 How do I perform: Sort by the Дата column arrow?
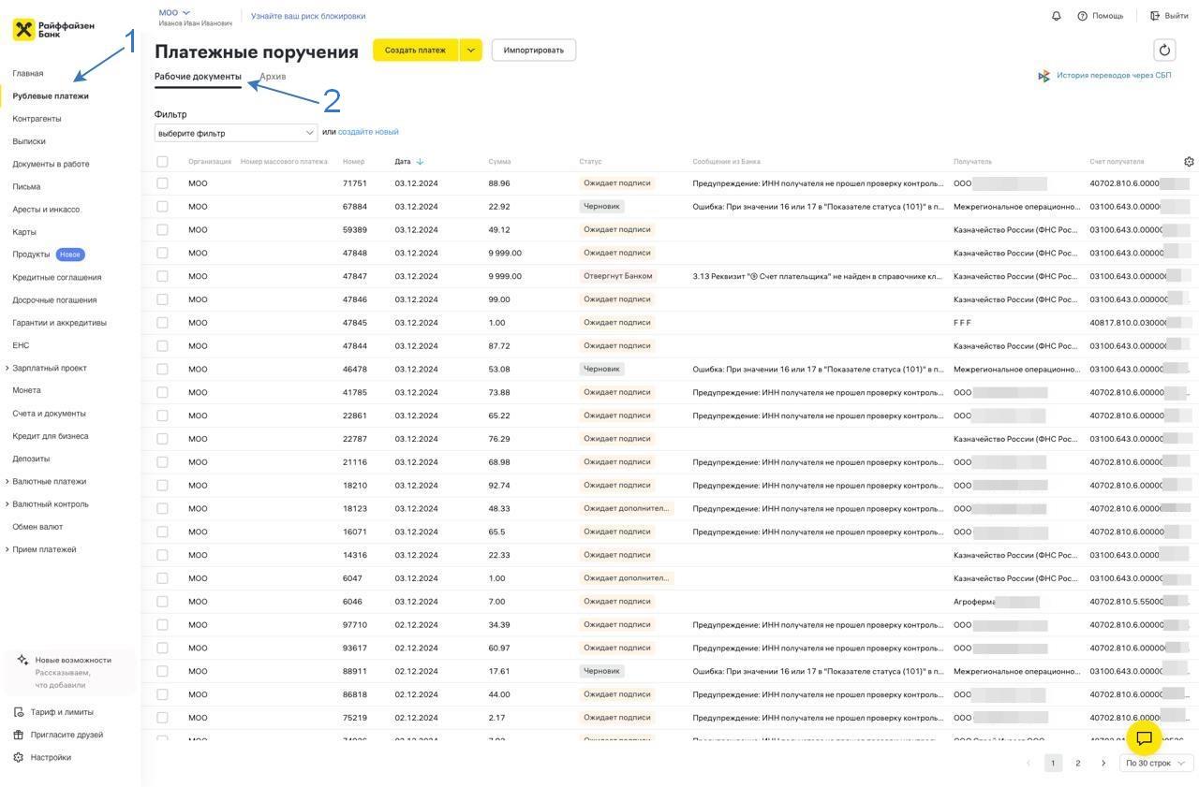[420, 162]
